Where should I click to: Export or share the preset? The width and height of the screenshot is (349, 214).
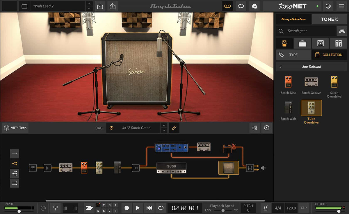(113, 6)
